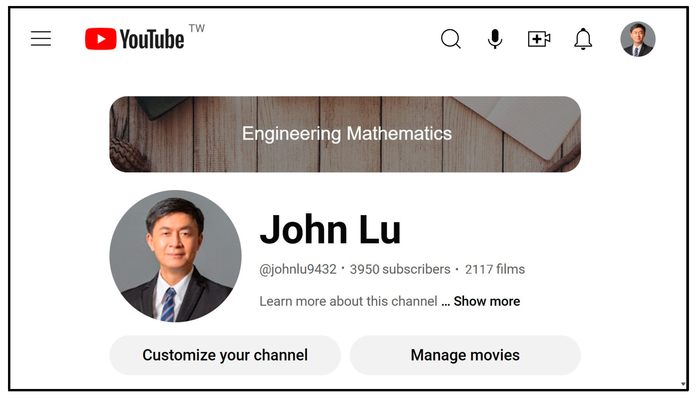Viewport: 696px width, 398px height.
Task: Click the Manage movies button
Action: tap(465, 355)
